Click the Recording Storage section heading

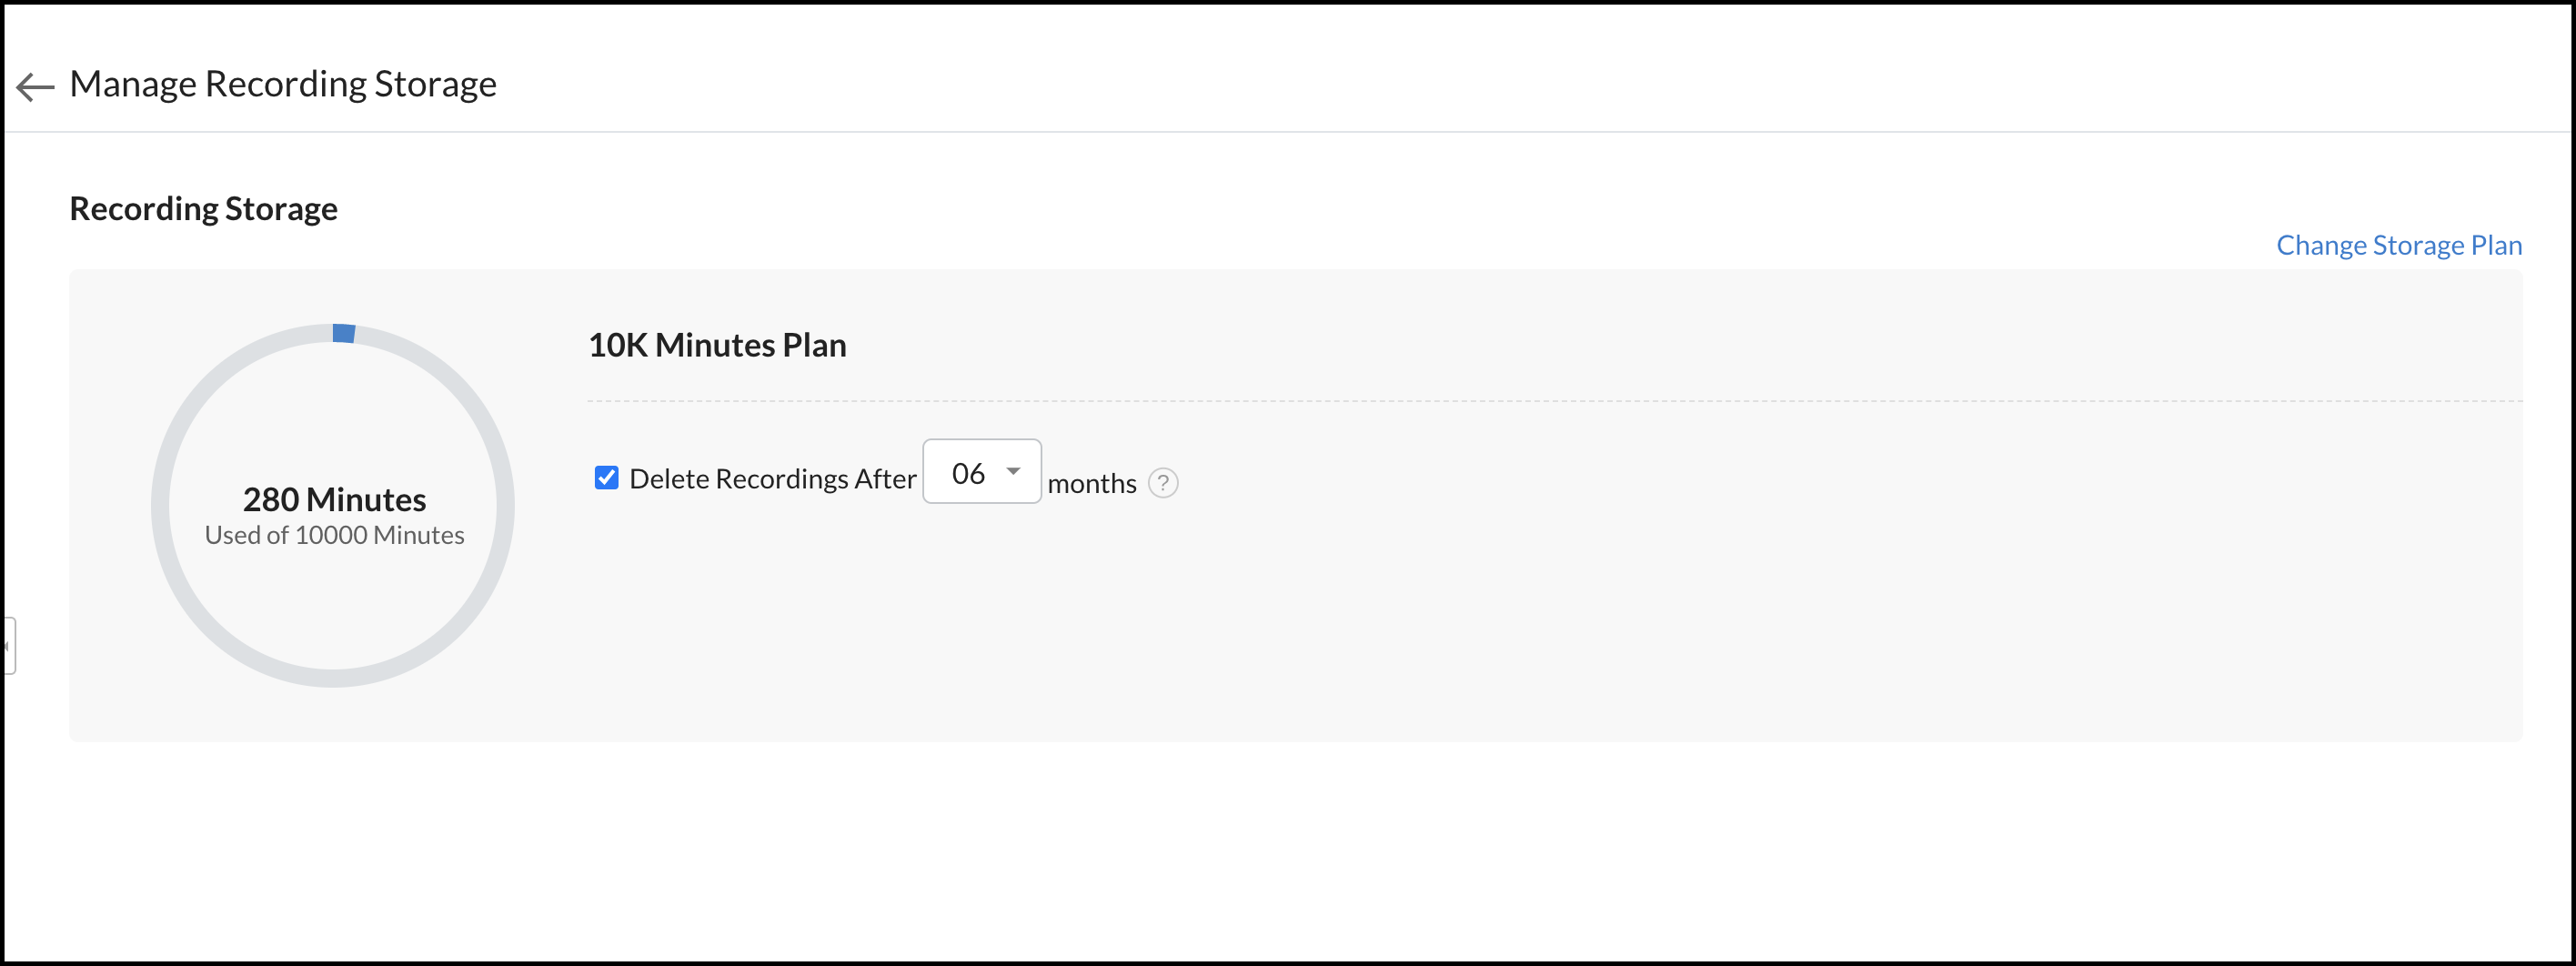203,209
